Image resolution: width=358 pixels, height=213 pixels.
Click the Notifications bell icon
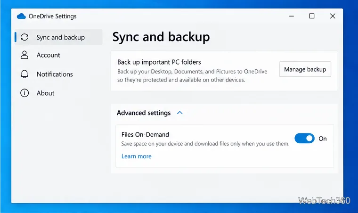(24, 74)
